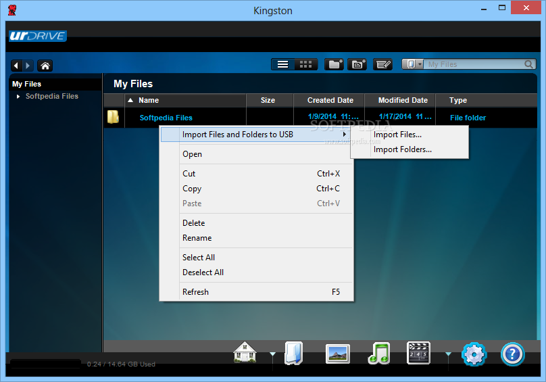The width and height of the screenshot is (546, 382).
Task: Select My Files in the sidebar
Action: (27, 84)
